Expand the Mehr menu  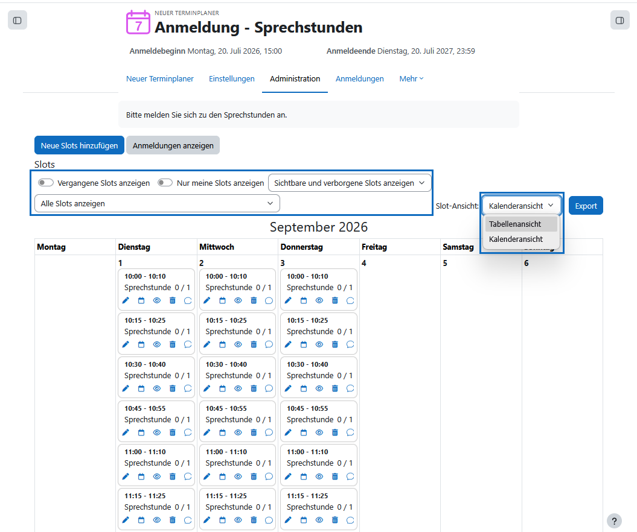(411, 79)
